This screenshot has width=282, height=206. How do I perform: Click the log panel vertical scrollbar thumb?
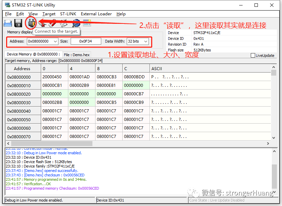(x=274, y=176)
